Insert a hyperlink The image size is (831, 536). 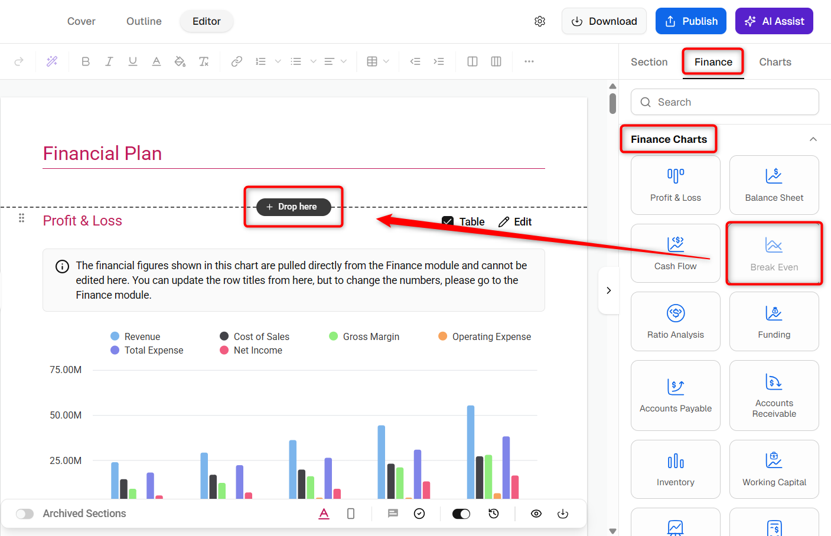237,61
